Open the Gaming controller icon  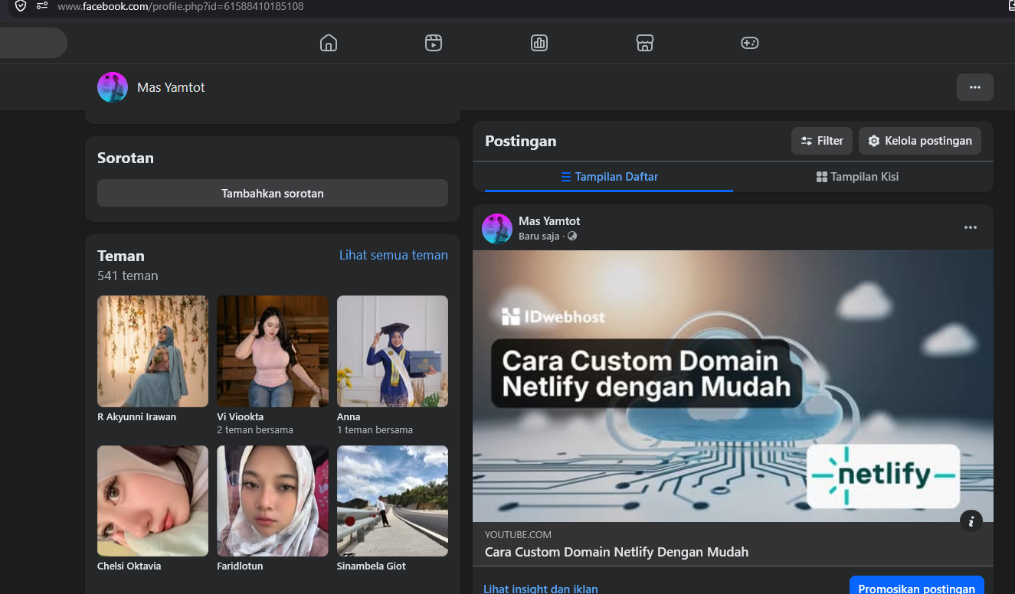[x=750, y=43]
